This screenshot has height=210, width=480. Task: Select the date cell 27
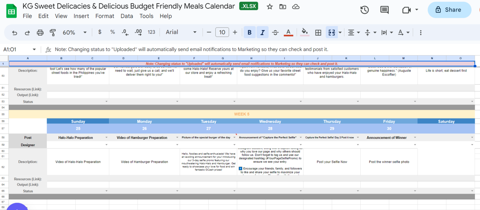coord(208,128)
